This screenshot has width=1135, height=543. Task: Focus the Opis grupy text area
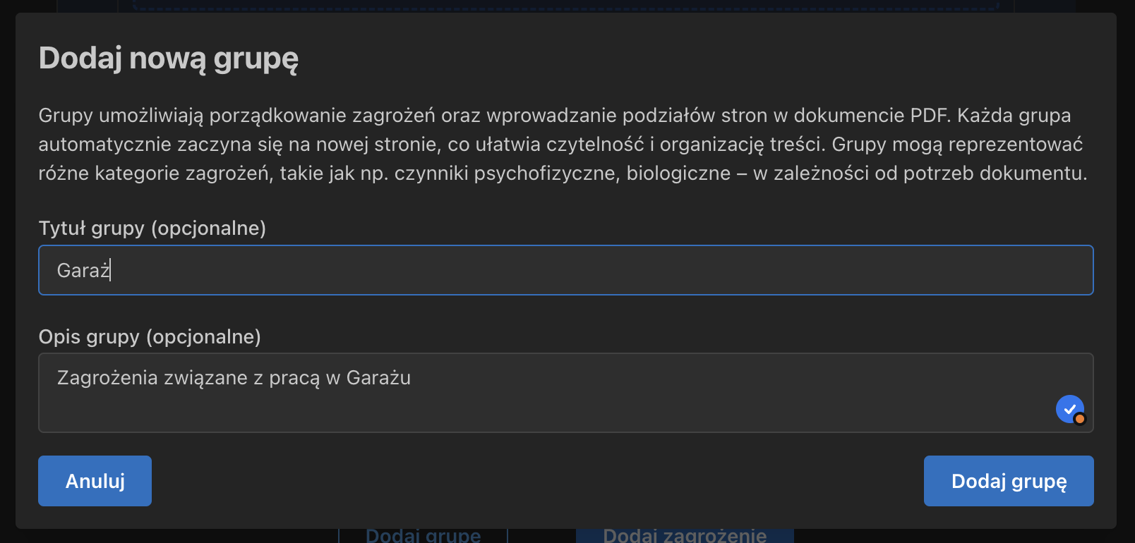pyautogui.click(x=566, y=393)
